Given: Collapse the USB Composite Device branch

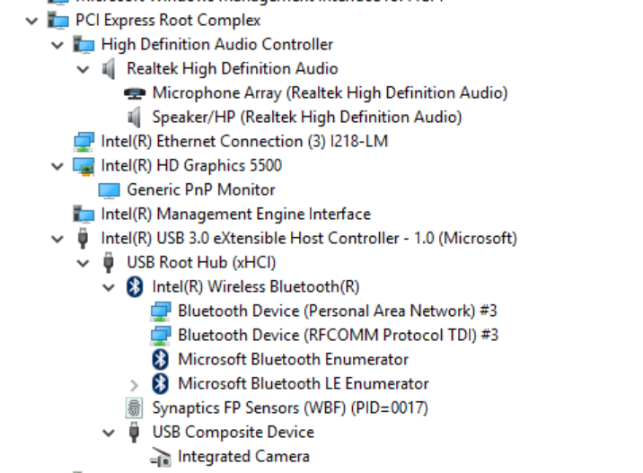Looking at the screenshot, I should coord(109,432).
